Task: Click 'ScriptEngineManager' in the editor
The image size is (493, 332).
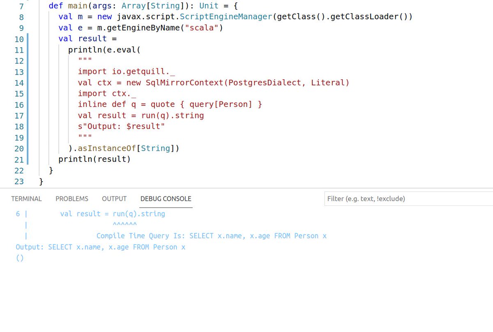Action: [226, 17]
